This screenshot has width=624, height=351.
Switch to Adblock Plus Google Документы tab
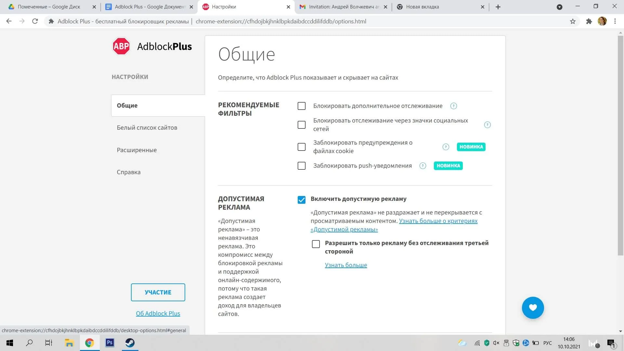coord(150,7)
